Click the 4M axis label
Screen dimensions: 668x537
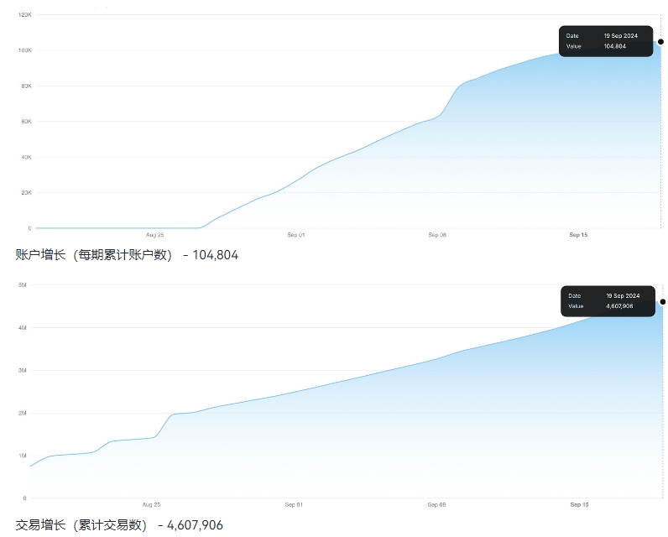click(22, 327)
